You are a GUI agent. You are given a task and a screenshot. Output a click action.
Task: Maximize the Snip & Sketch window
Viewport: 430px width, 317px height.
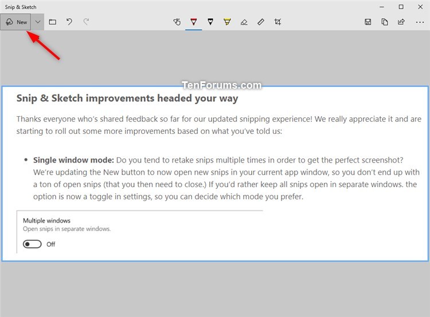point(401,7)
